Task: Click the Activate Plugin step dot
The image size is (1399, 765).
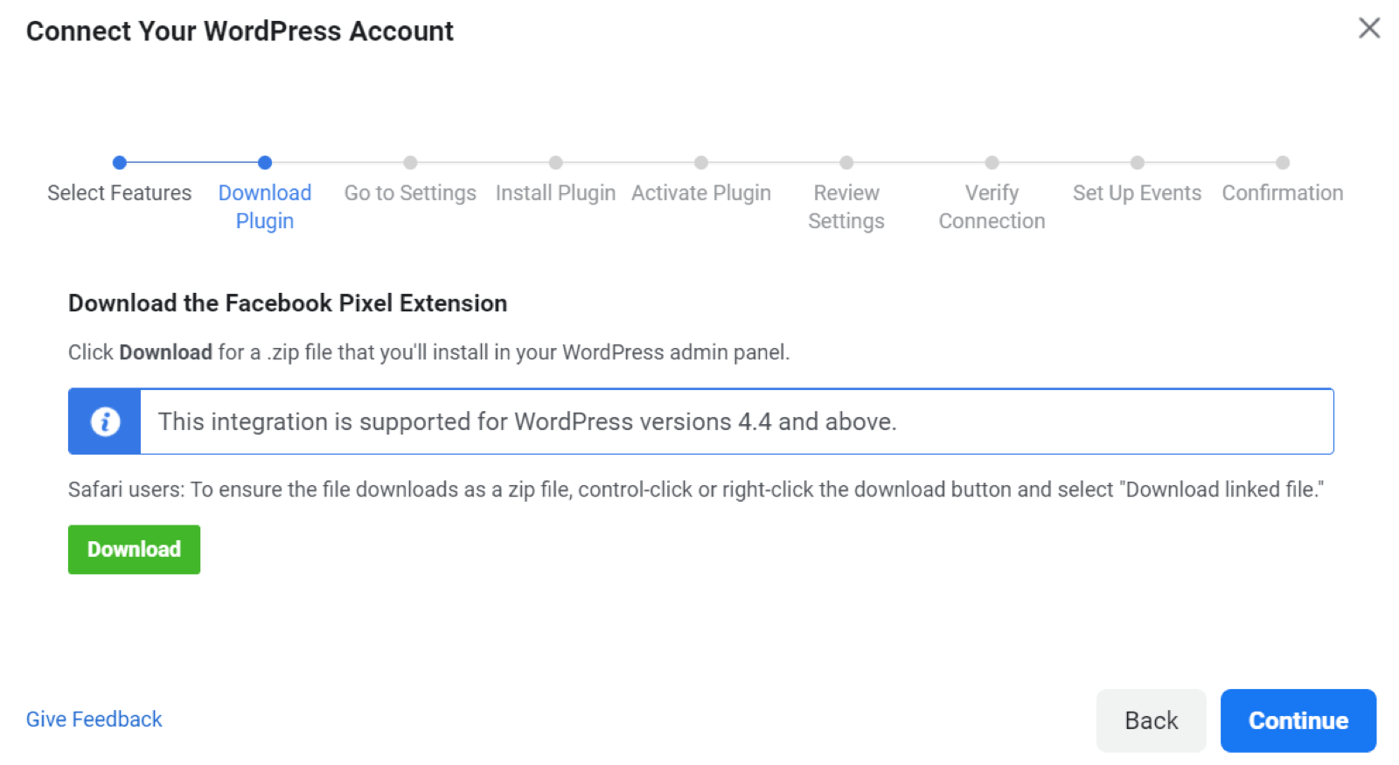Action: (701, 163)
